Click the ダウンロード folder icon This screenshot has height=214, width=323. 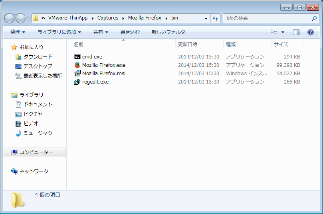click(x=18, y=57)
